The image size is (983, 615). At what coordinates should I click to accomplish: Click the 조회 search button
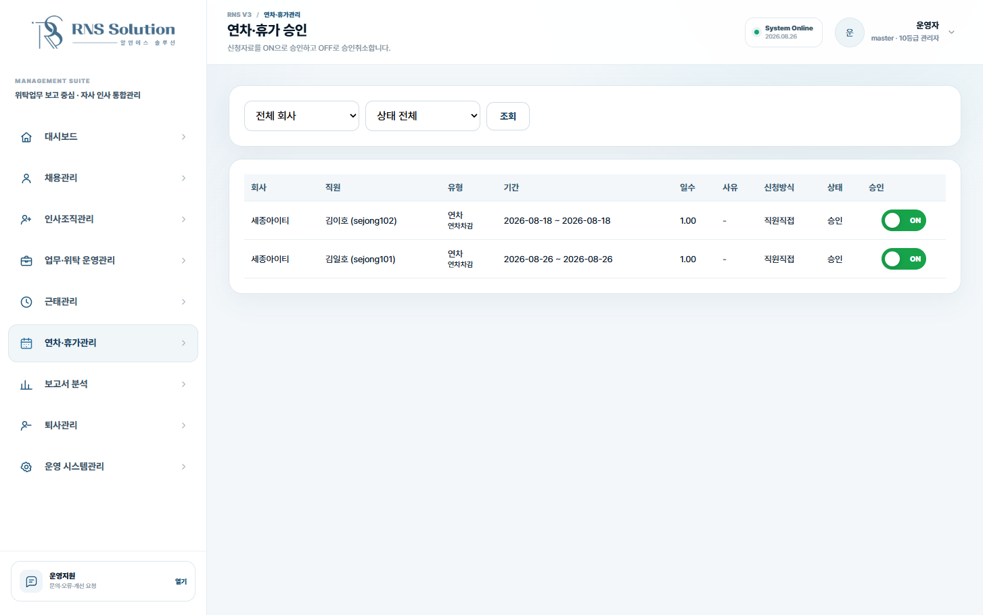(508, 116)
